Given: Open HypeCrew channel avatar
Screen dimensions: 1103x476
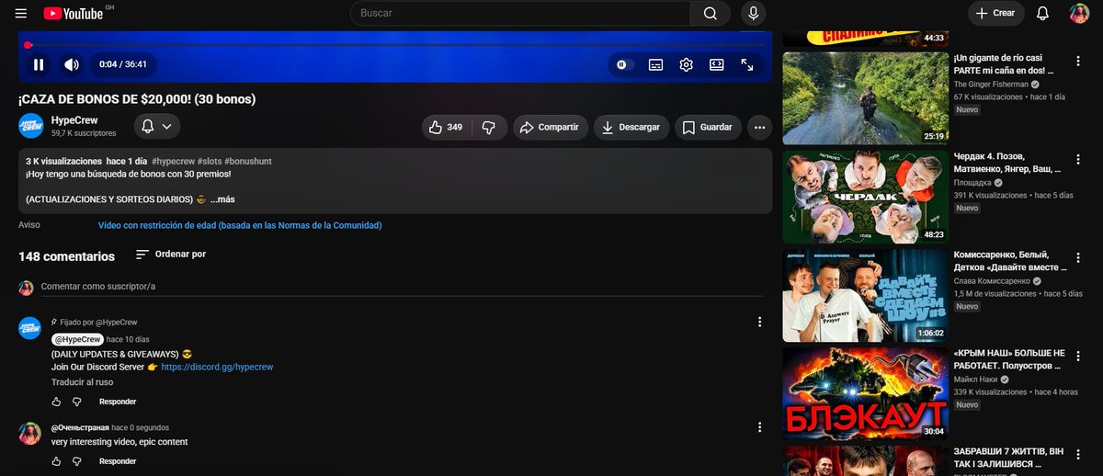Looking at the screenshot, I should (31, 126).
